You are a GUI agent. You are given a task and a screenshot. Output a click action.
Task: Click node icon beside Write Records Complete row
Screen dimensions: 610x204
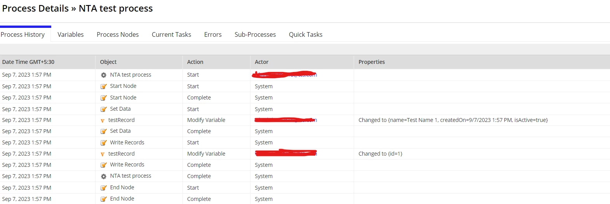coord(104,165)
